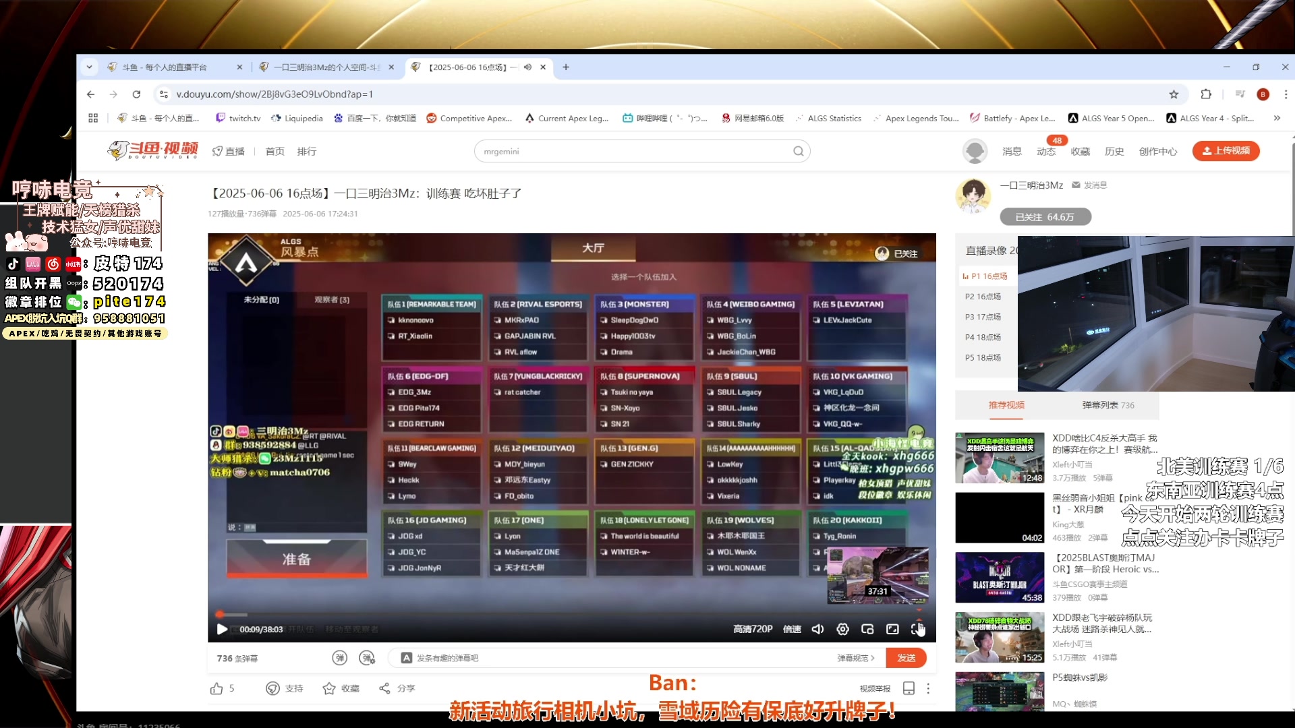The height and width of the screenshot is (728, 1295).
Task: Open Chrome three-dot menu
Action: click(1286, 94)
